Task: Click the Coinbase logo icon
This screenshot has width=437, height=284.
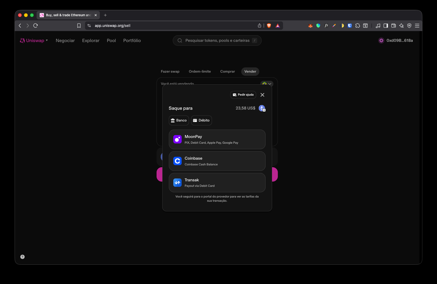Action: point(177,161)
